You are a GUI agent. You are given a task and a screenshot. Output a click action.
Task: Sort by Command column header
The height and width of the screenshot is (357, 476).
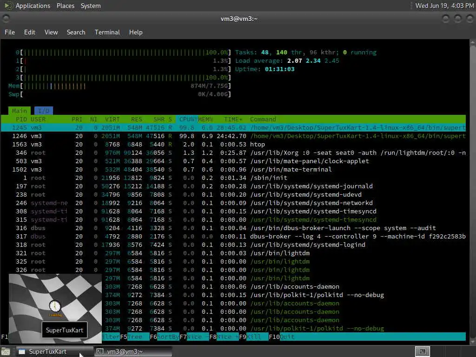click(263, 119)
